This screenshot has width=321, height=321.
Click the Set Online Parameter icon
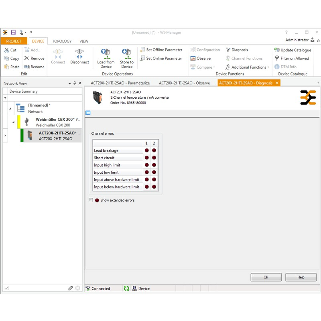coord(142,58)
